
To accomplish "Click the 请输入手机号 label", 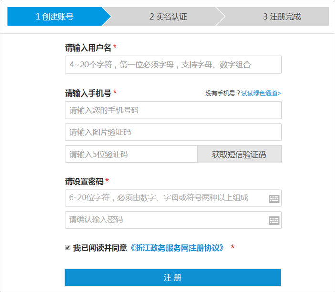I will click(88, 93).
